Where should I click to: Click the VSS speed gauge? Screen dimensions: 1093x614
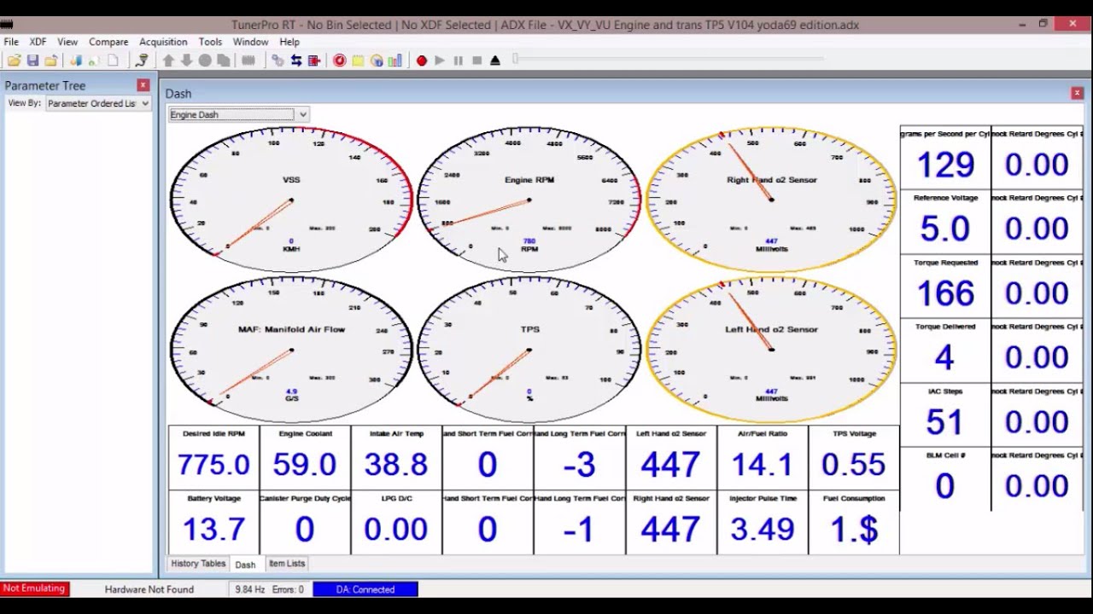click(291, 200)
